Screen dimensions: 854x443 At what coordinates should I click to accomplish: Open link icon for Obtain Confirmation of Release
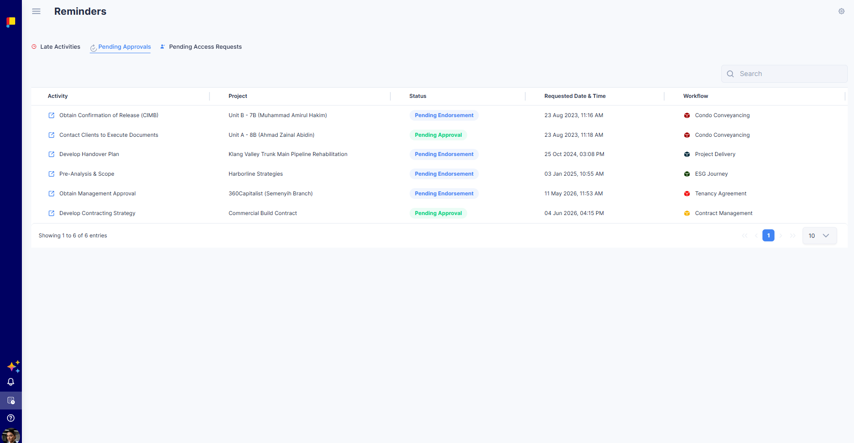click(x=51, y=115)
